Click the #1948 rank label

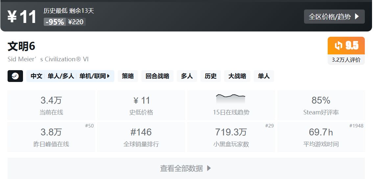pyautogui.click(x=356, y=126)
